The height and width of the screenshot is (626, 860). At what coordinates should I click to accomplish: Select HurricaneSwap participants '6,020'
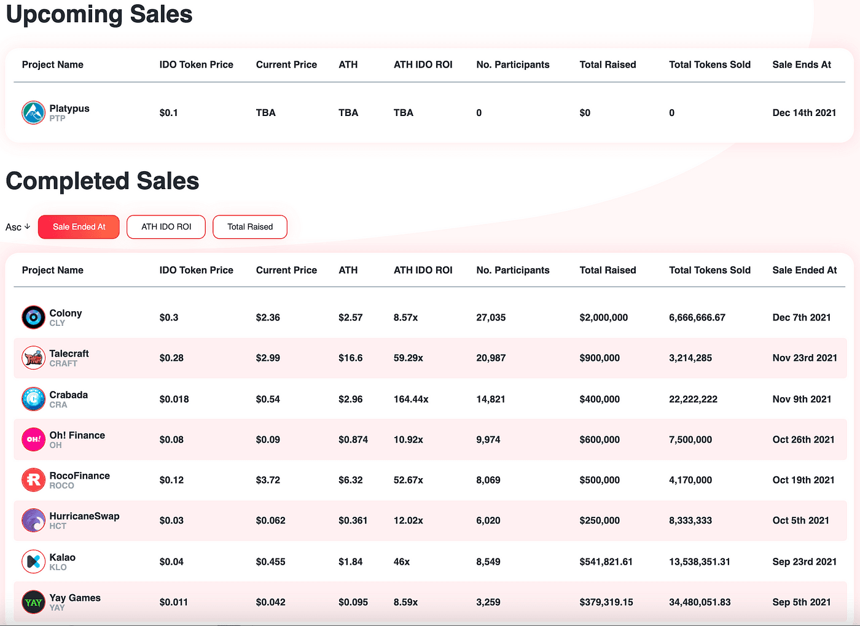pyautogui.click(x=488, y=520)
